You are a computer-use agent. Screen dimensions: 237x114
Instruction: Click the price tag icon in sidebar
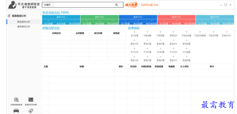31,111
